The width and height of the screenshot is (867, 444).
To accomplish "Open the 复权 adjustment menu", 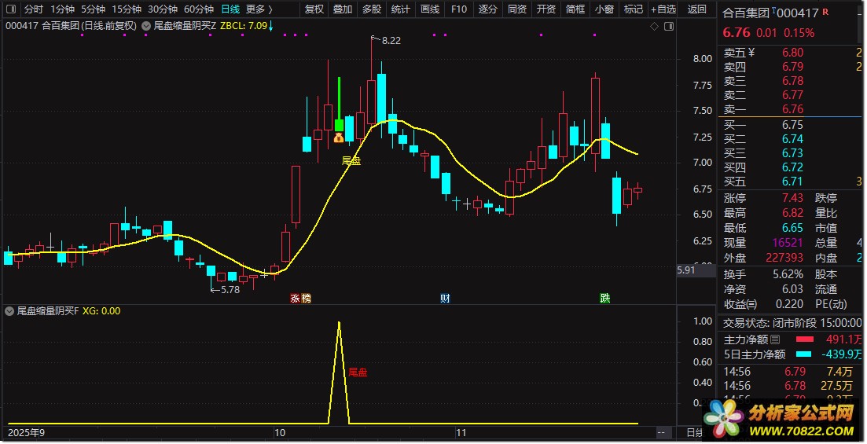I will click(x=314, y=9).
